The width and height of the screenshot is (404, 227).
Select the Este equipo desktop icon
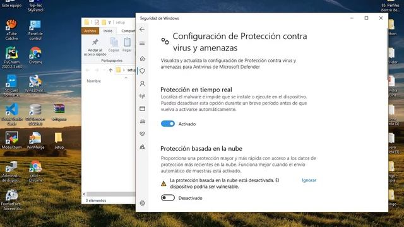pos(11,4)
